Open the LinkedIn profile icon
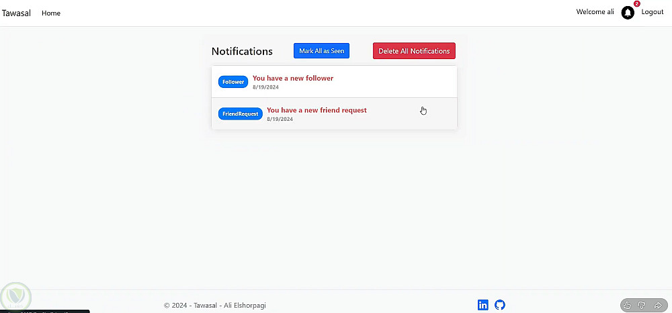This screenshot has width=672, height=313. (x=483, y=305)
